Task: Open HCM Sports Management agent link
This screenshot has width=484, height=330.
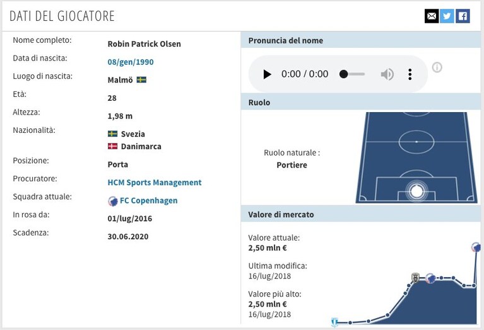Action: [155, 183]
